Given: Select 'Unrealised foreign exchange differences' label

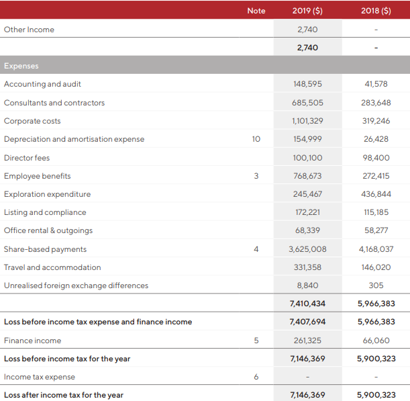Looking at the screenshot, I should click(76, 285).
